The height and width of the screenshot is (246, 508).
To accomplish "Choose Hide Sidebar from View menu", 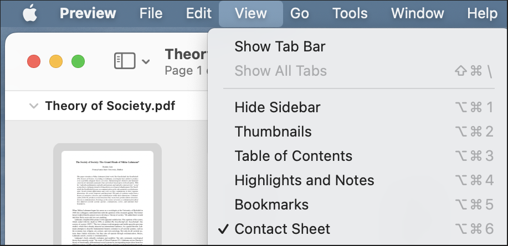I will pyautogui.click(x=358, y=107).
